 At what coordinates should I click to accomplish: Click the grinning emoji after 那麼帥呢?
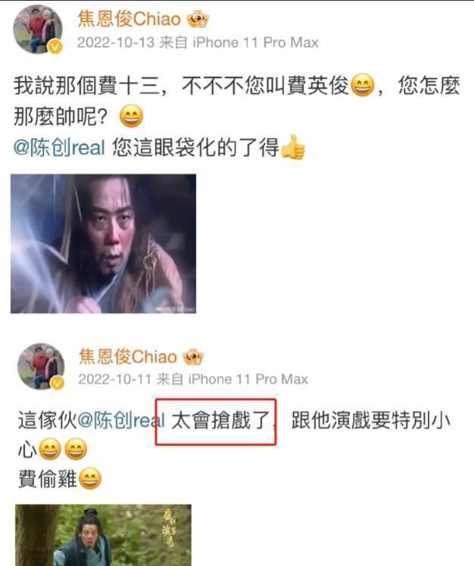click(131, 116)
